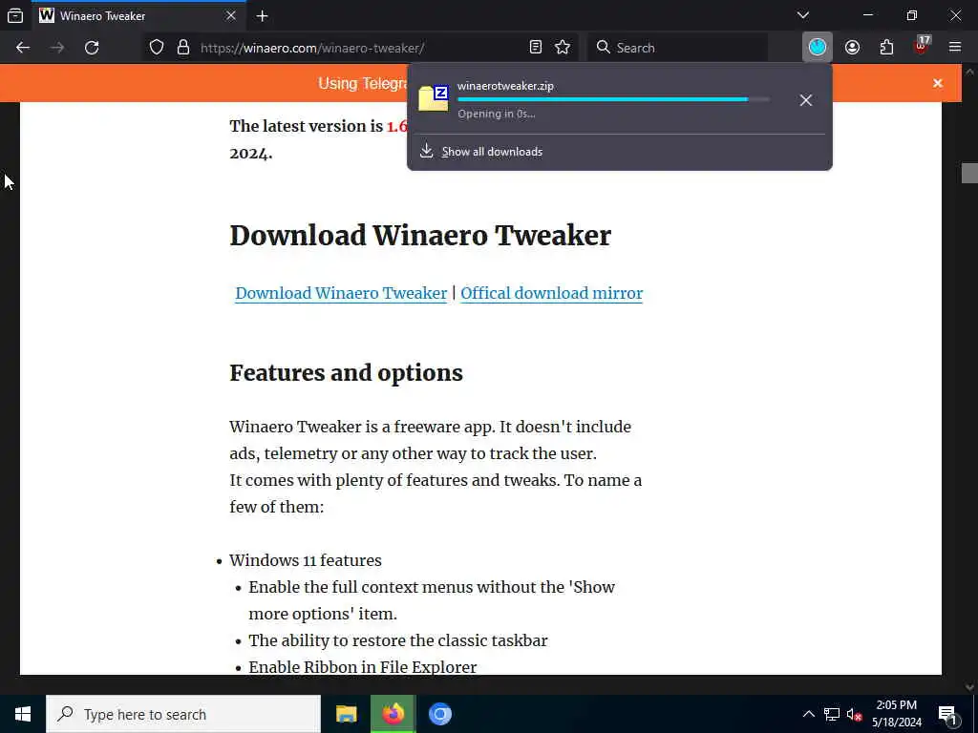Toggle the downloads panel button
Image resolution: width=978 pixels, height=733 pixels.
click(818, 48)
